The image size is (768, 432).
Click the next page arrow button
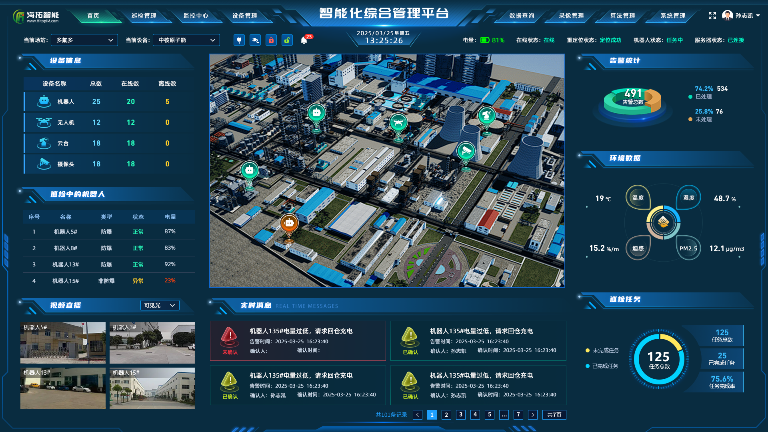[533, 414]
